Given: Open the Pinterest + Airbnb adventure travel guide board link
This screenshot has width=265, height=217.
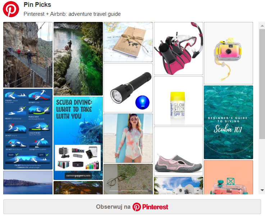Looking at the screenshot, I should point(72,14).
